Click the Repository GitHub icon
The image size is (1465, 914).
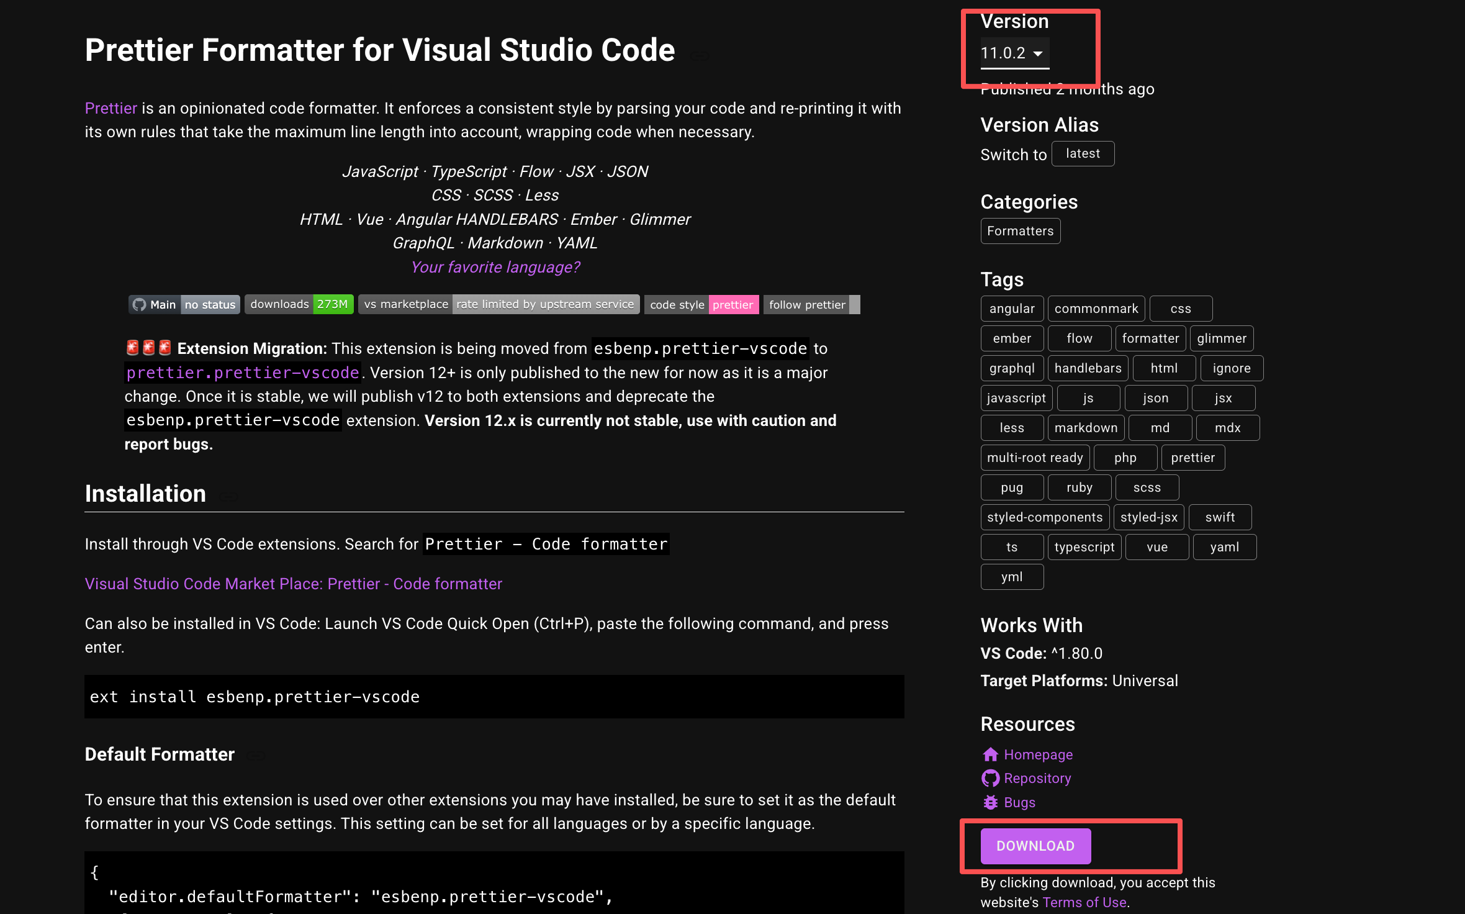tap(990, 778)
